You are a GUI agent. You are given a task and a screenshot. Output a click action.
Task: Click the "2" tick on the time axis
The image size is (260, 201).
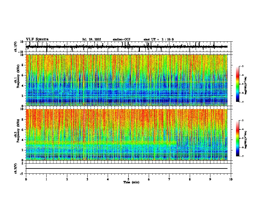point(67,179)
